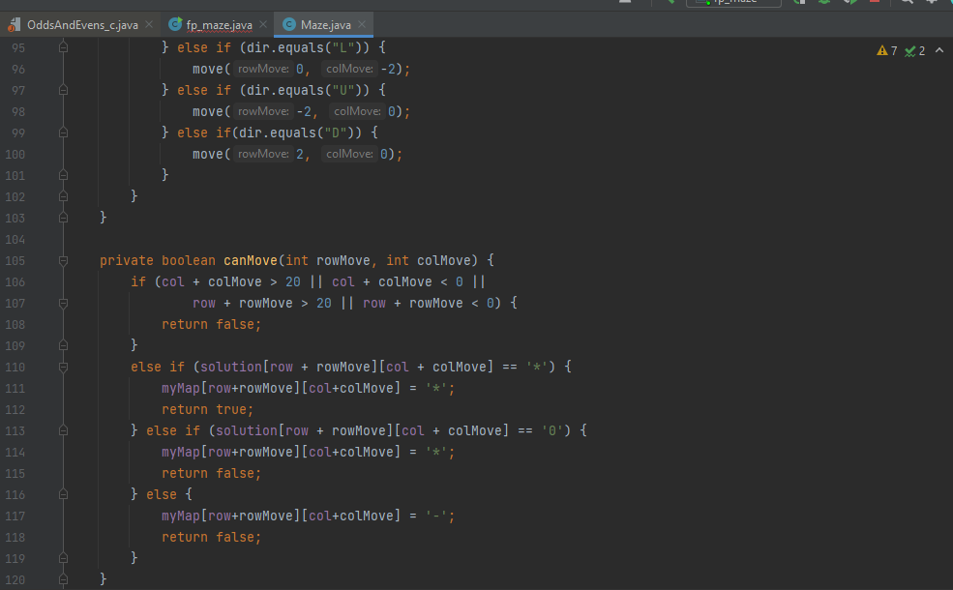Click the colMove hint on line 98
The width and height of the screenshot is (953, 590).
click(x=357, y=111)
